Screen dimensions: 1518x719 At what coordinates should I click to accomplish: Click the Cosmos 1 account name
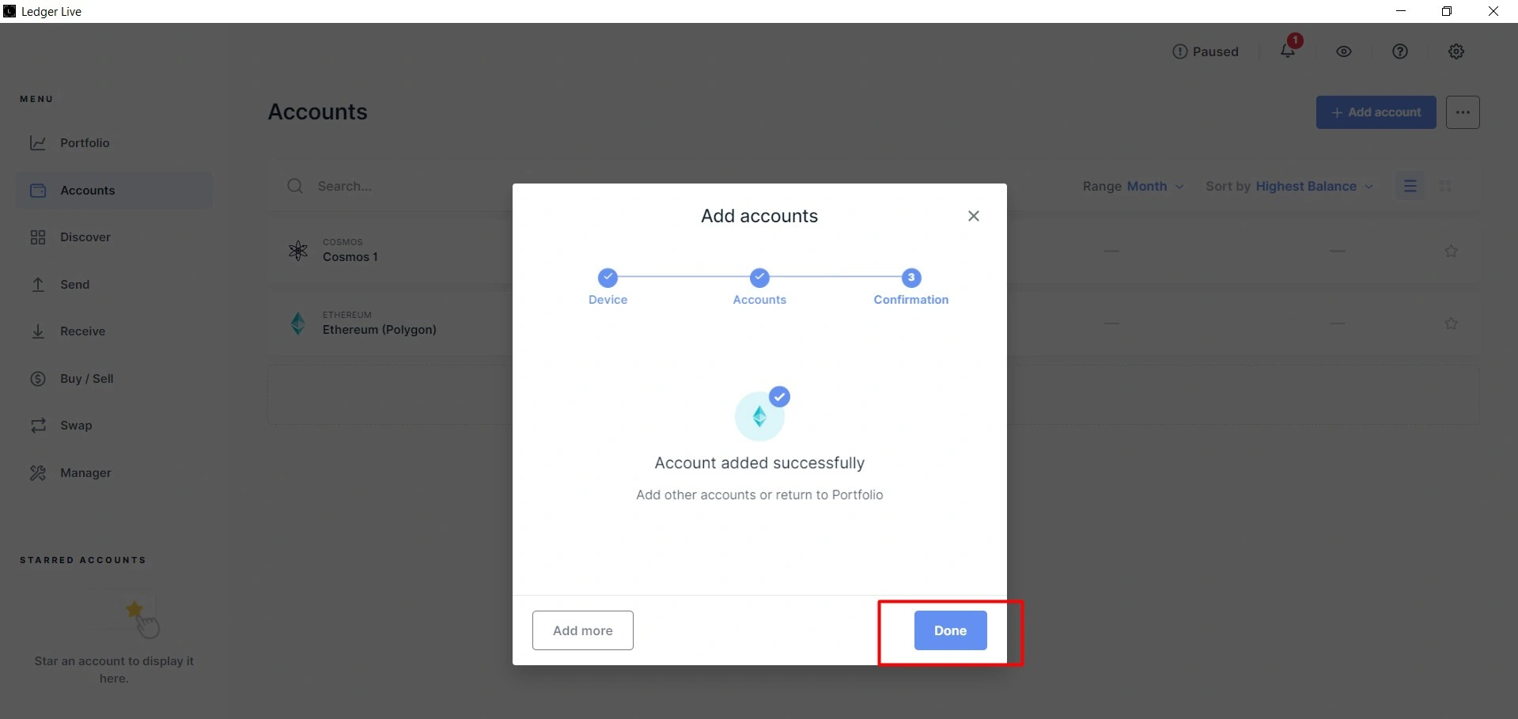click(x=350, y=257)
